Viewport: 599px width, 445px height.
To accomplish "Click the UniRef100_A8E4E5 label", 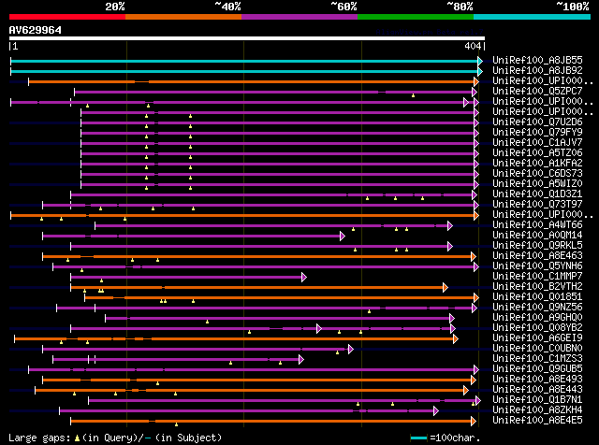I will [x=537, y=421].
